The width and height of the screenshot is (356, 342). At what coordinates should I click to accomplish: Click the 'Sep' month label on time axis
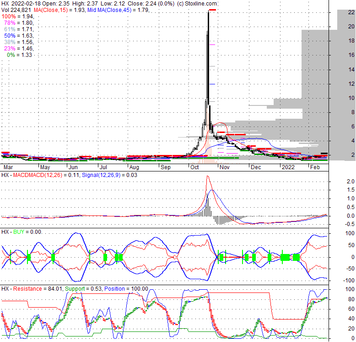[x=165, y=167]
